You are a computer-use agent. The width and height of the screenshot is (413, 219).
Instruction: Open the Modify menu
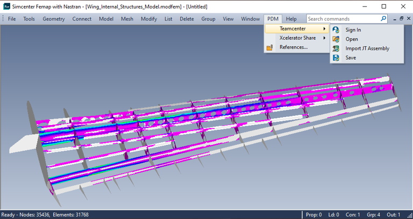coord(149,19)
